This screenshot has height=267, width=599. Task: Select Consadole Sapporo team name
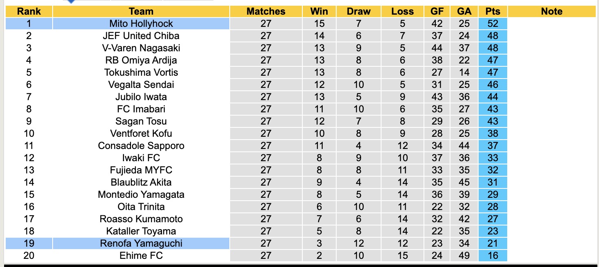click(141, 146)
